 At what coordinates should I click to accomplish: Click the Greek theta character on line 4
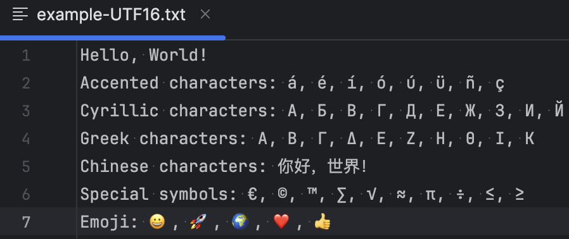point(470,139)
